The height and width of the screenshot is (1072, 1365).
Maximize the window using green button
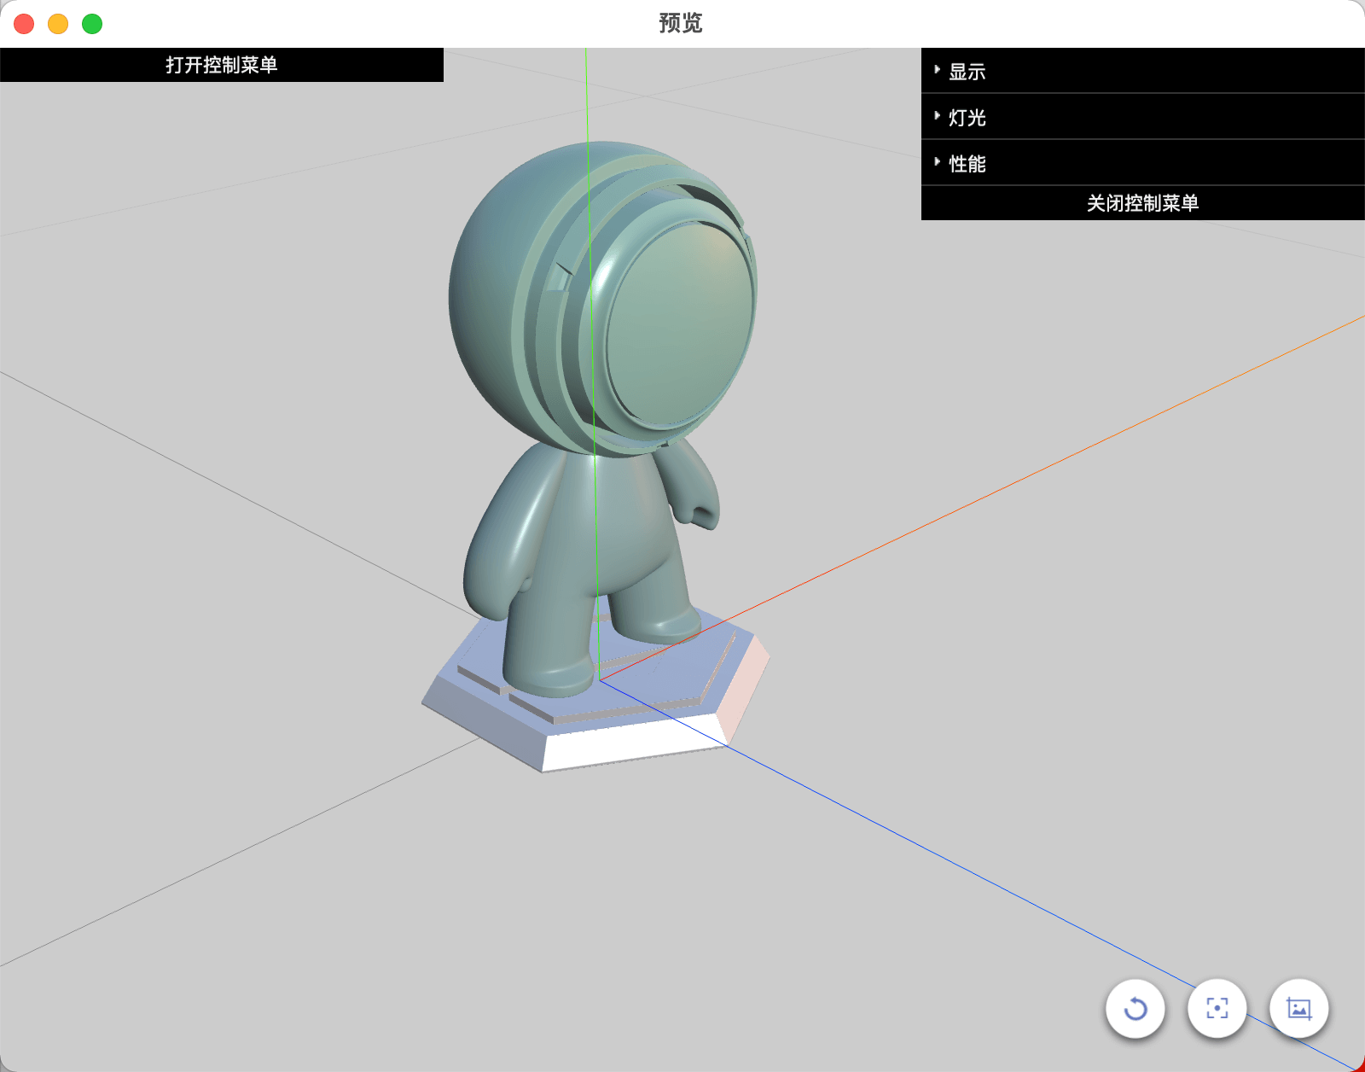click(x=92, y=24)
